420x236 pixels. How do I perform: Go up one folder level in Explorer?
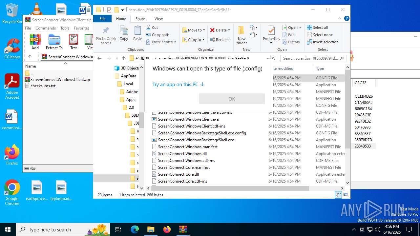click(123, 58)
